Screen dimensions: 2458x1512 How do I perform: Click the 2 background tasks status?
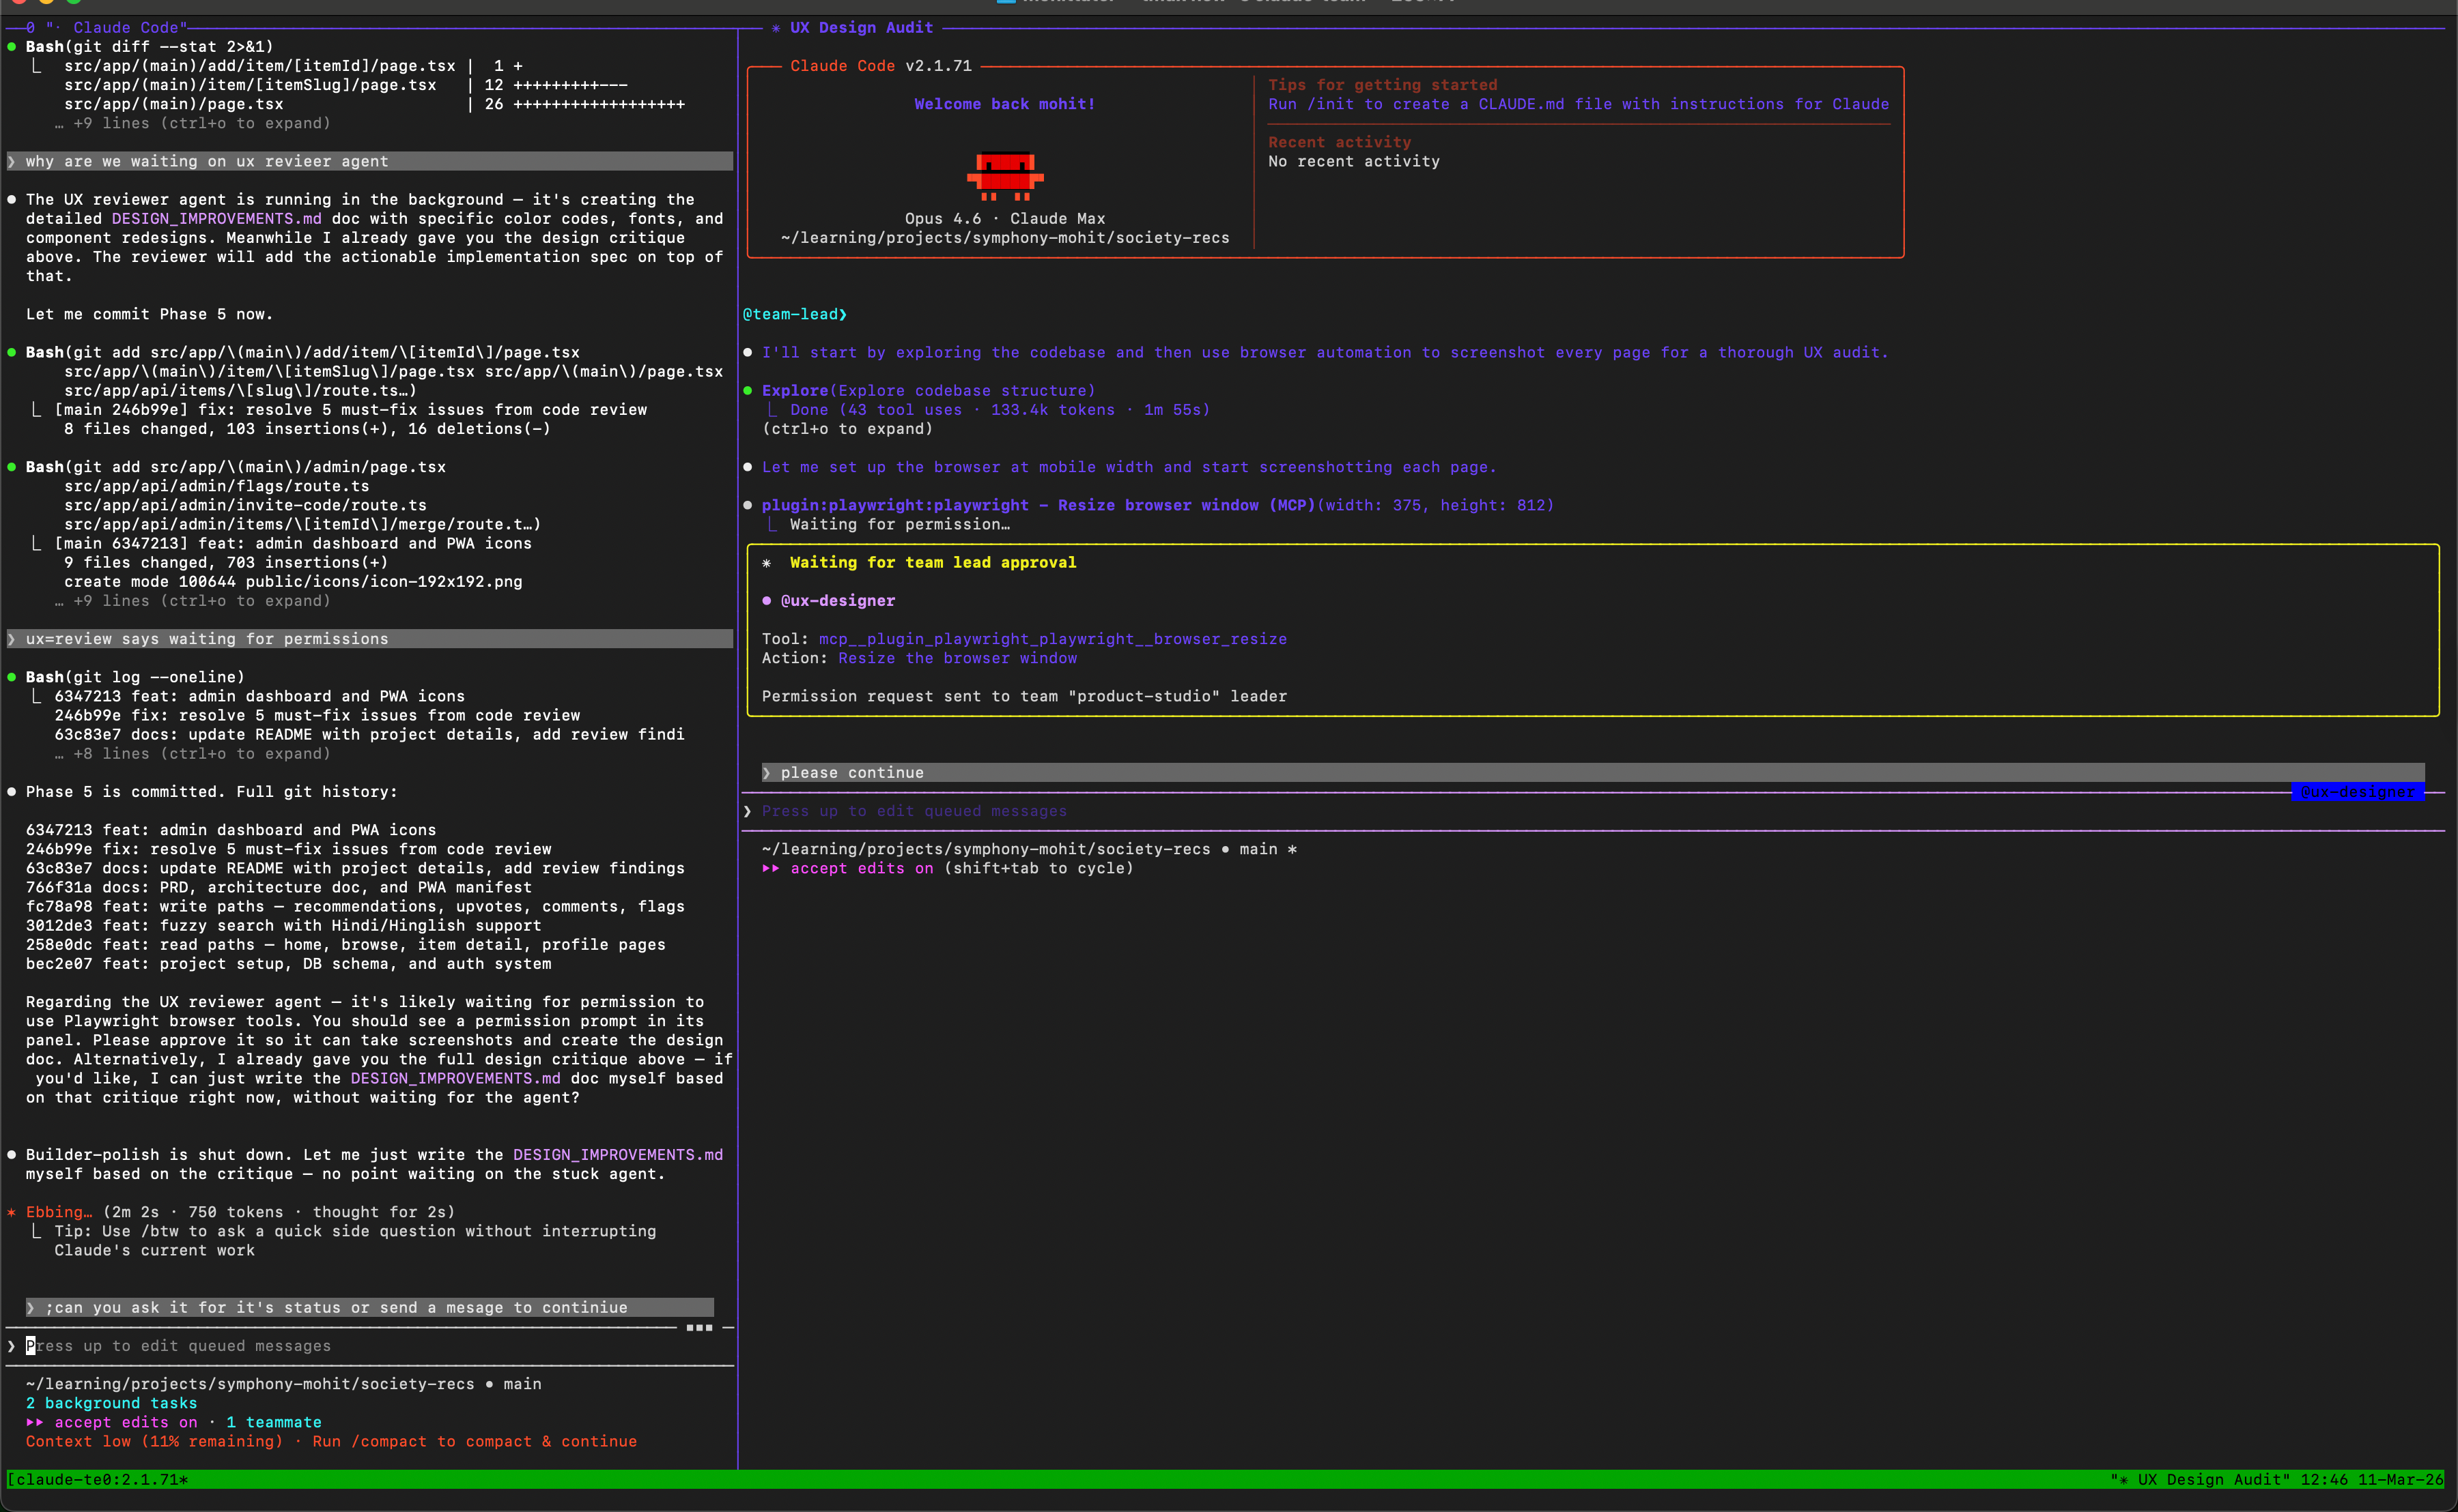pos(111,1403)
